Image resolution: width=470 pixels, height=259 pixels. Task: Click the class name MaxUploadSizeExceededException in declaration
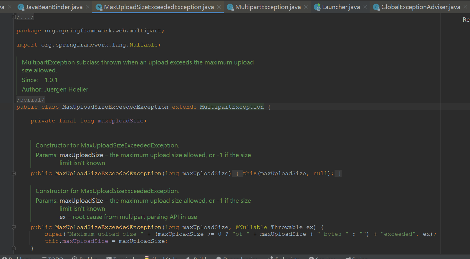pyautogui.click(x=115, y=107)
